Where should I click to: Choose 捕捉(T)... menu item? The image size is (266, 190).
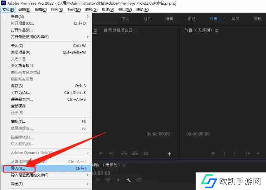(47, 122)
